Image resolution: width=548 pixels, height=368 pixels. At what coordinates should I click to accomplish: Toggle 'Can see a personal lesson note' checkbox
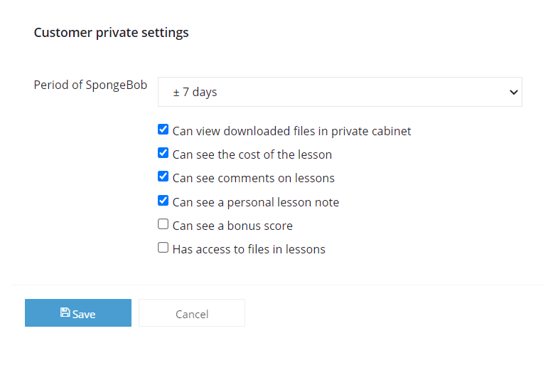coord(163,201)
